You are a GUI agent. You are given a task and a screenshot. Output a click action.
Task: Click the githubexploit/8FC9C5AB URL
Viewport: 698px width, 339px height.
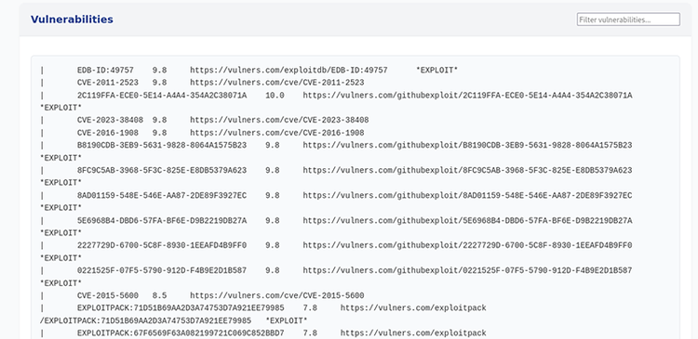[467, 171]
